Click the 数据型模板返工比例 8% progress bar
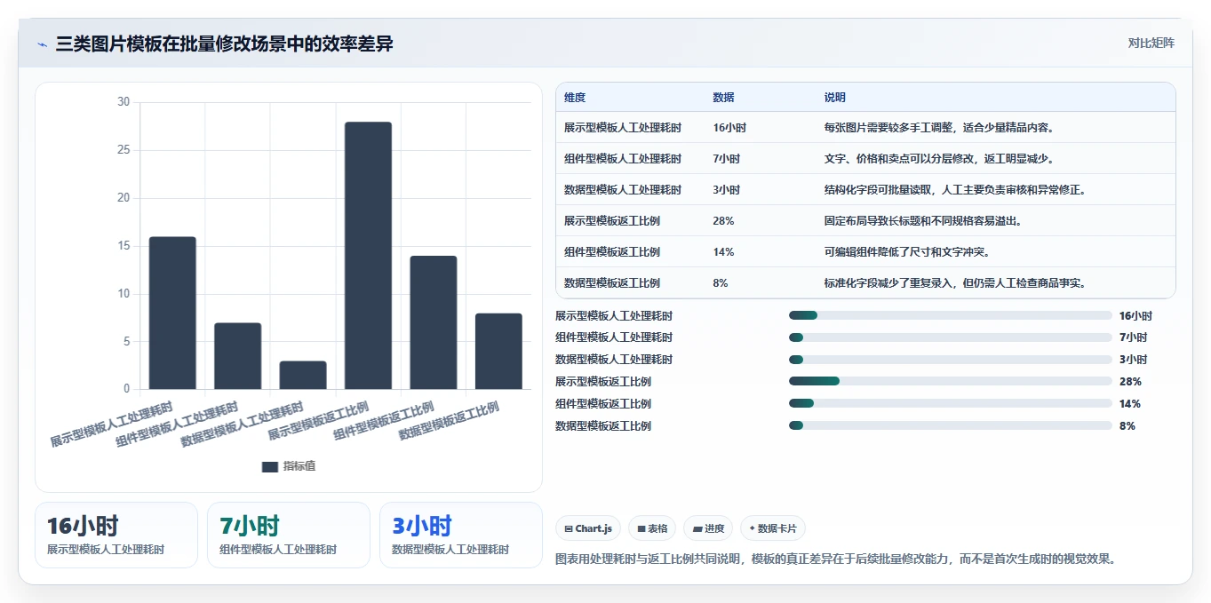This screenshot has width=1211, height=603. click(951, 425)
